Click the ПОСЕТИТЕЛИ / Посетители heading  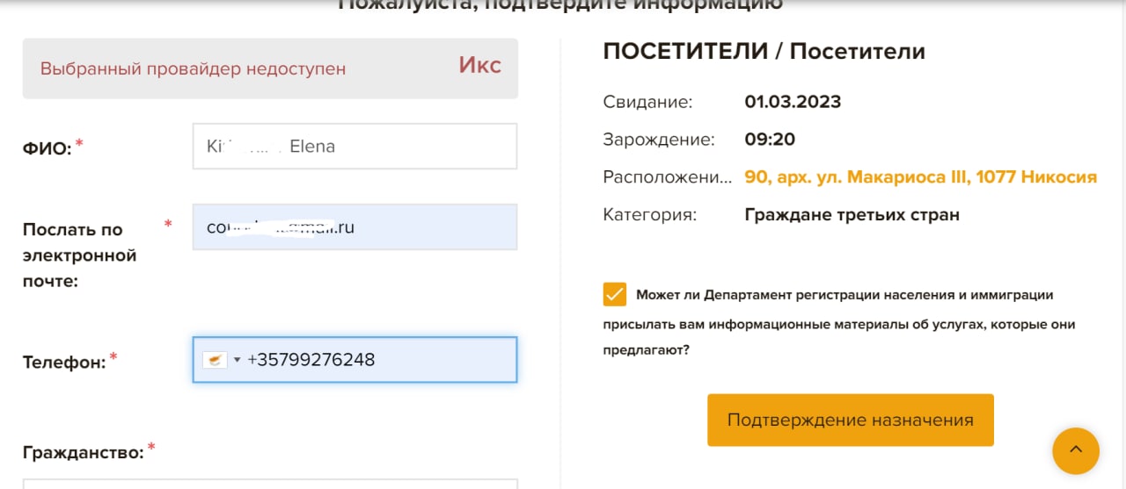click(x=764, y=52)
